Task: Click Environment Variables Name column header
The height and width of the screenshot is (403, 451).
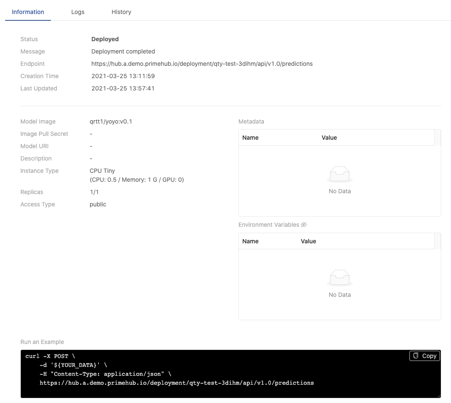Action: [x=250, y=241]
